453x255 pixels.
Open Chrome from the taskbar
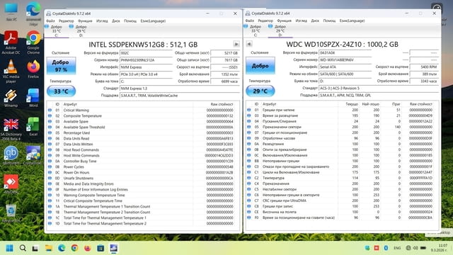74,248
